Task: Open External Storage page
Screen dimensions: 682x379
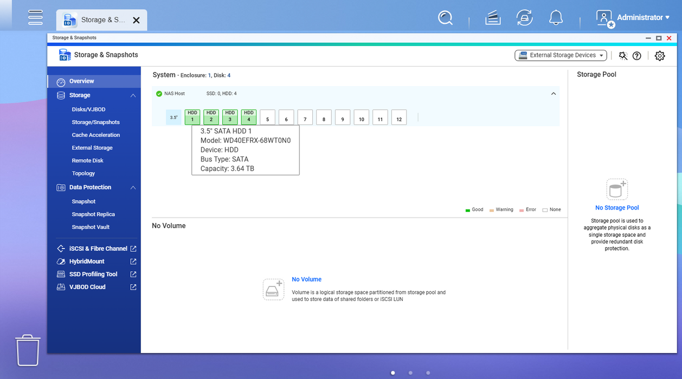Action: [x=92, y=148]
